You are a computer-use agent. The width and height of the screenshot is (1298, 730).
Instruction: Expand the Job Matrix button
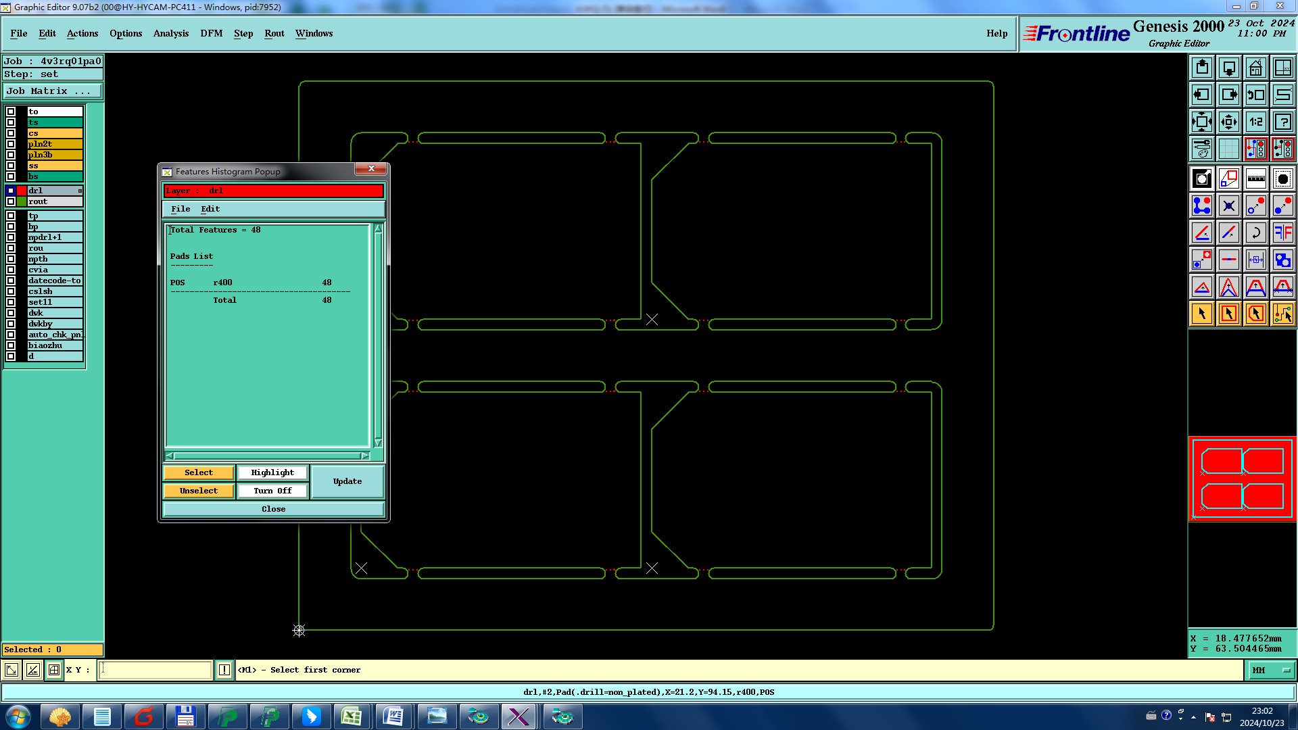tap(53, 91)
